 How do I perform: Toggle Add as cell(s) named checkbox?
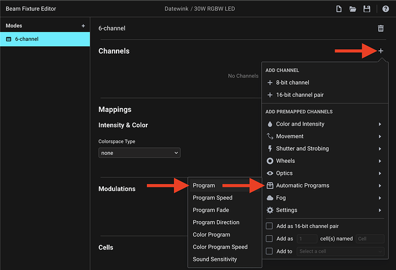pyautogui.click(x=269, y=238)
